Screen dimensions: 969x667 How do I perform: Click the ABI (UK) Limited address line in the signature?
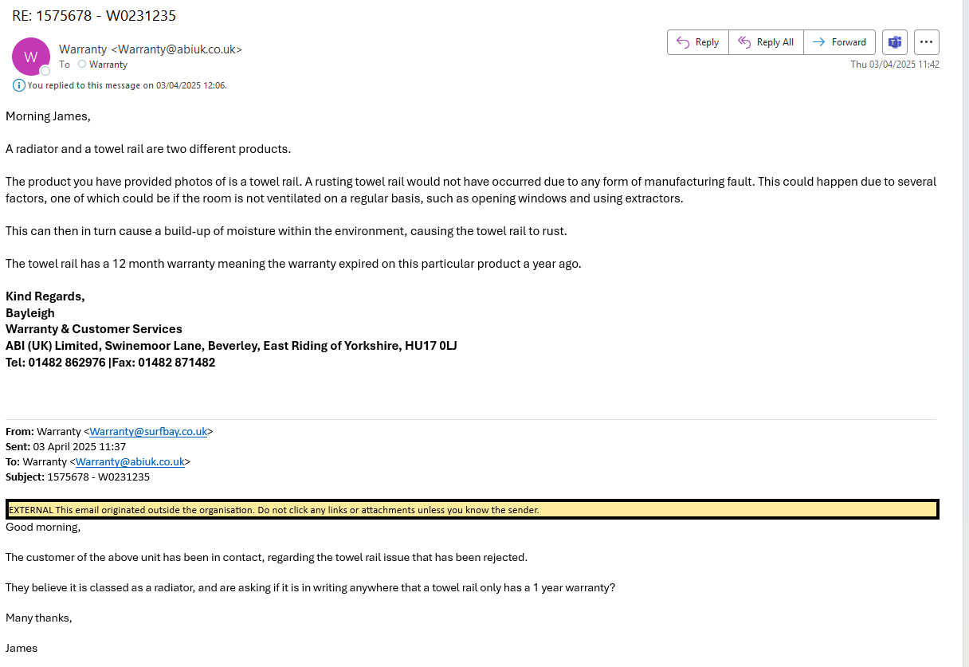click(x=231, y=346)
